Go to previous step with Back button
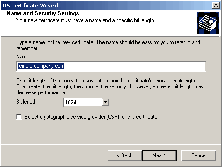Image resolution: width=222 pixels, height=167 pixels. point(125,155)
